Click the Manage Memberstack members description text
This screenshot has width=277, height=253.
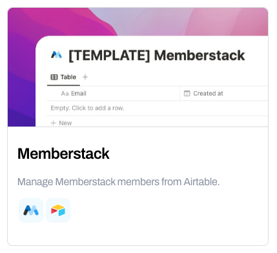pos(118,182)
